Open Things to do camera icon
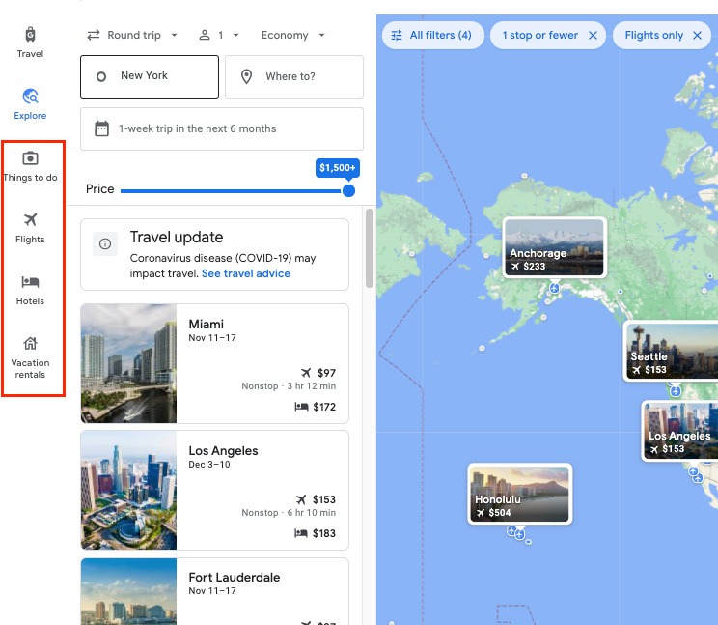718x625 pixels. pos(30,158)
